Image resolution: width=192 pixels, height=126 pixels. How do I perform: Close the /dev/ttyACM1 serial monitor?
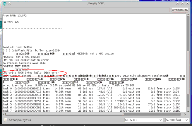pyautogui.click(x=188, y=3)
